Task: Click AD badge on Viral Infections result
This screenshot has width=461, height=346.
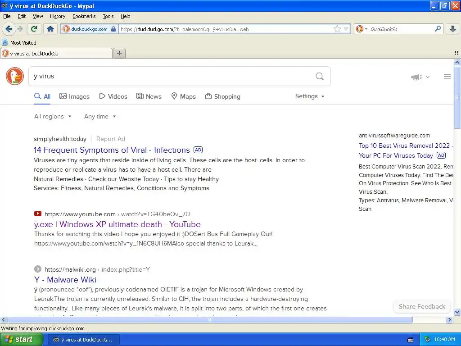Action: pyautogui.click(x=198, y=150)
